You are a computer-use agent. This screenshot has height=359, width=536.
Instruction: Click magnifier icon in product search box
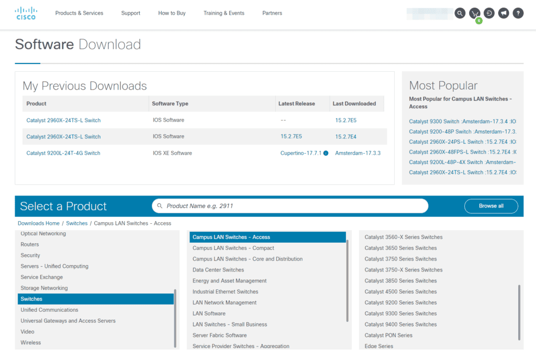160,206
